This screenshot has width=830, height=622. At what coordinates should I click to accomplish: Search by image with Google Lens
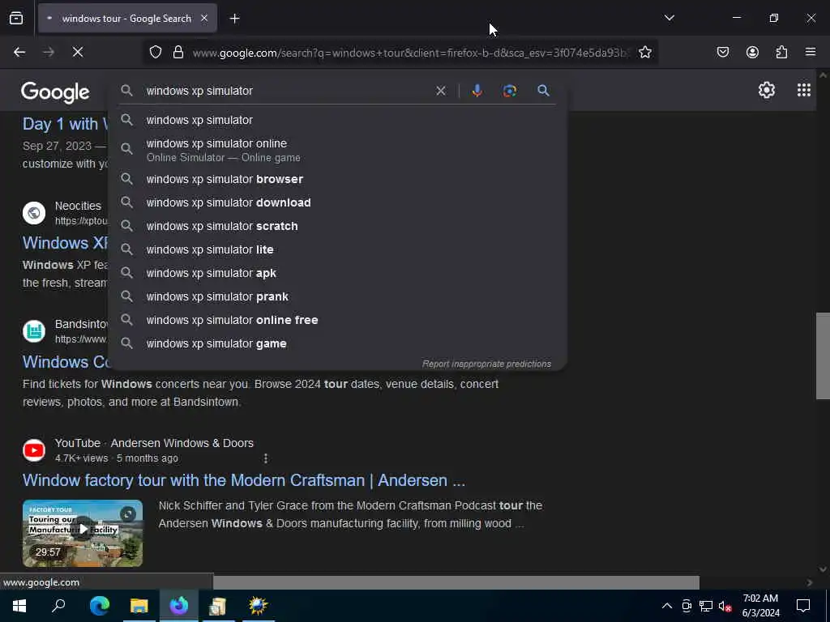tap(509, 91)
